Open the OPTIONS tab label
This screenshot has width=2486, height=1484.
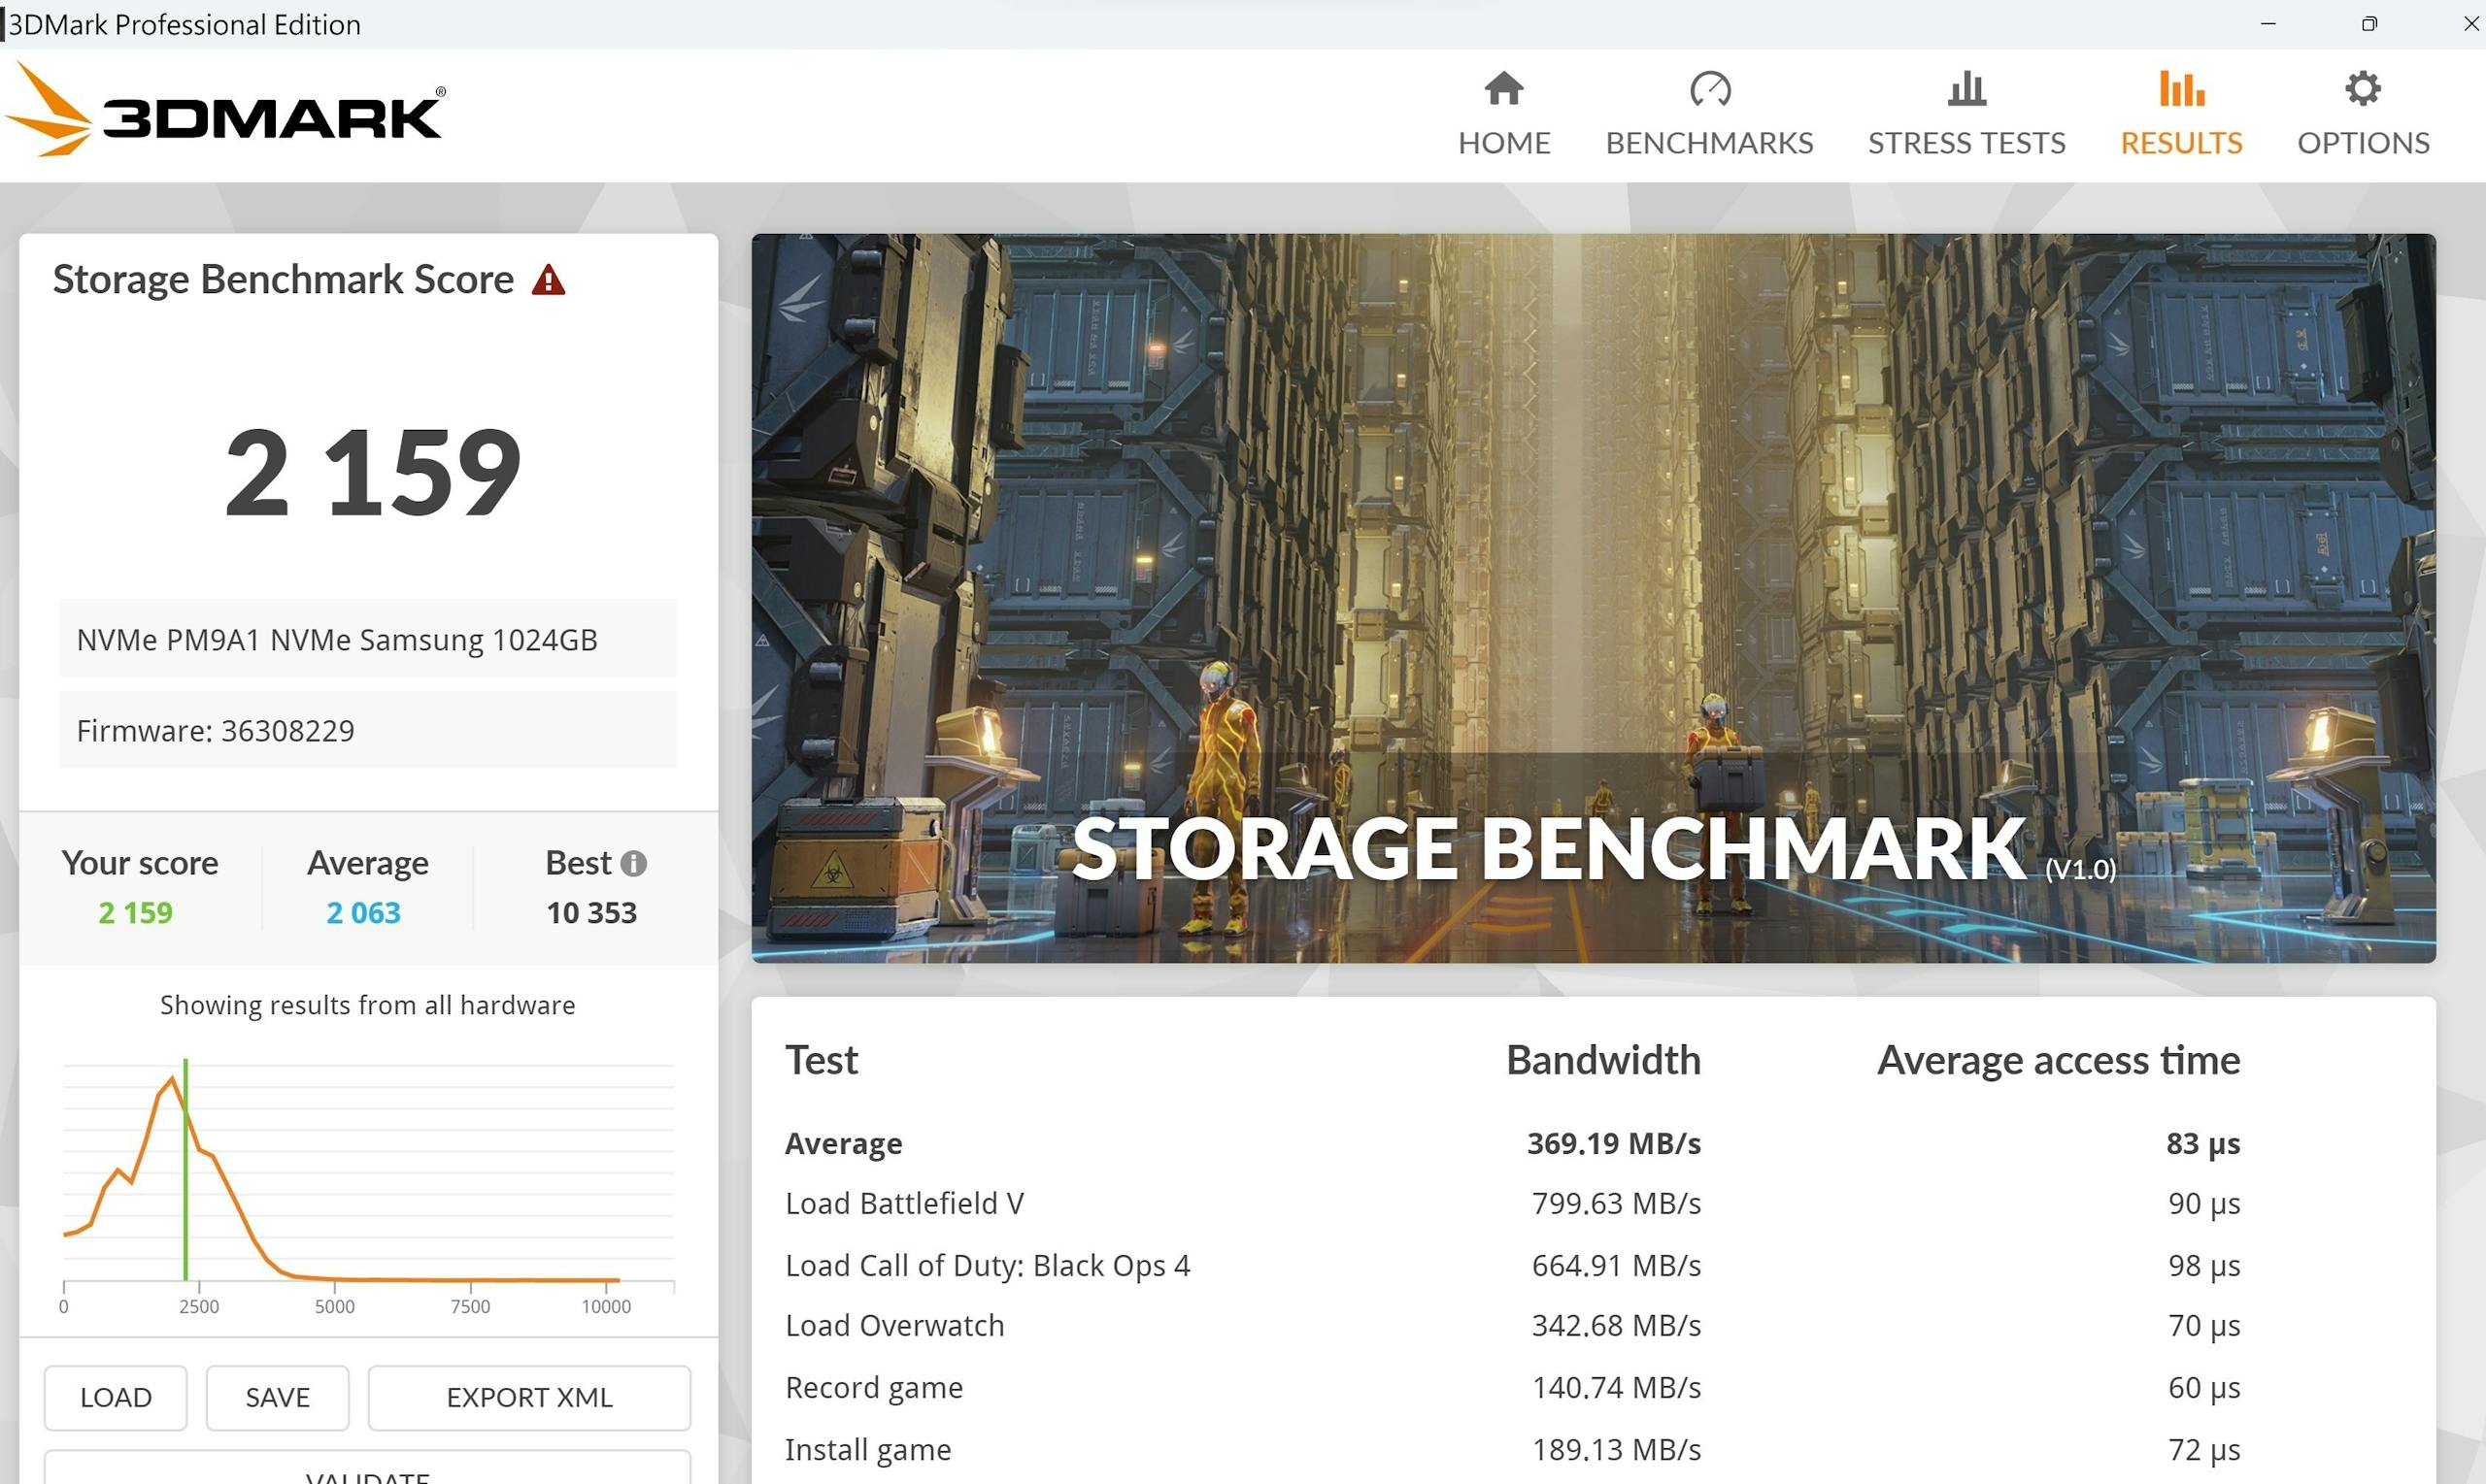click(2362, 143)
